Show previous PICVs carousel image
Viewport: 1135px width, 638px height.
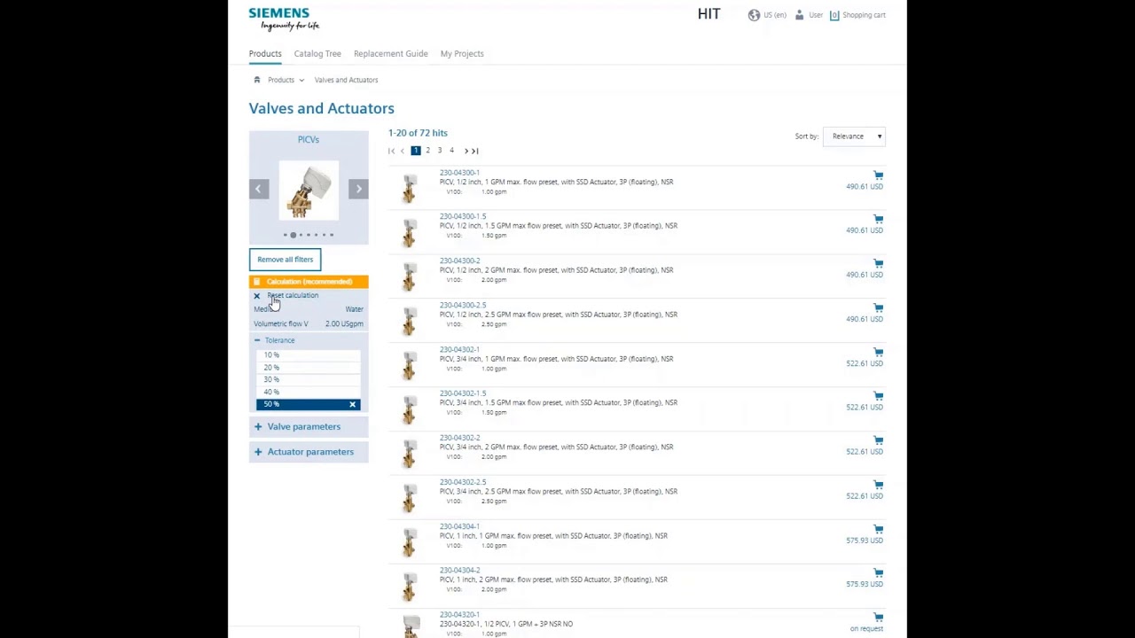258,188
